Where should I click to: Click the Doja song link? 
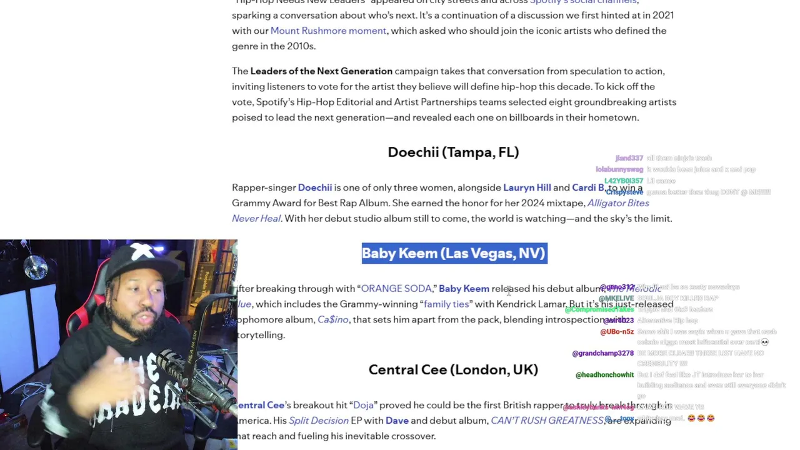[x=363, y=405]
